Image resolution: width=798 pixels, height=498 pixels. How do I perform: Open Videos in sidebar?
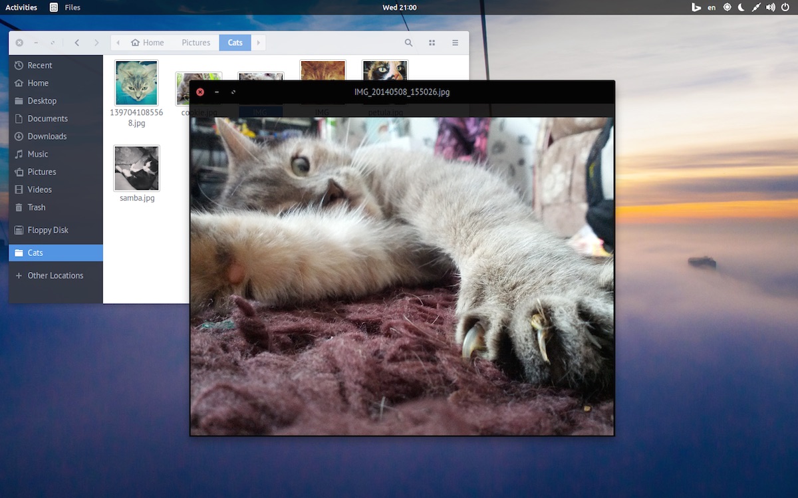click(56, 189)
